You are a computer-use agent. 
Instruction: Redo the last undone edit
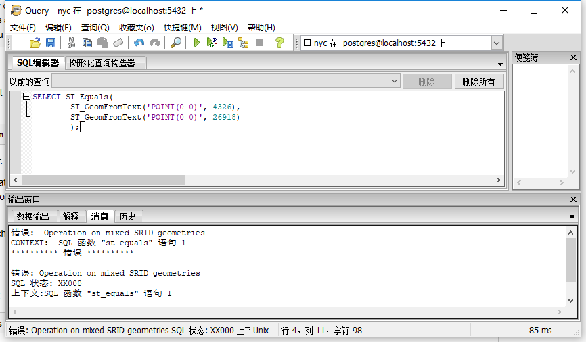155,43
